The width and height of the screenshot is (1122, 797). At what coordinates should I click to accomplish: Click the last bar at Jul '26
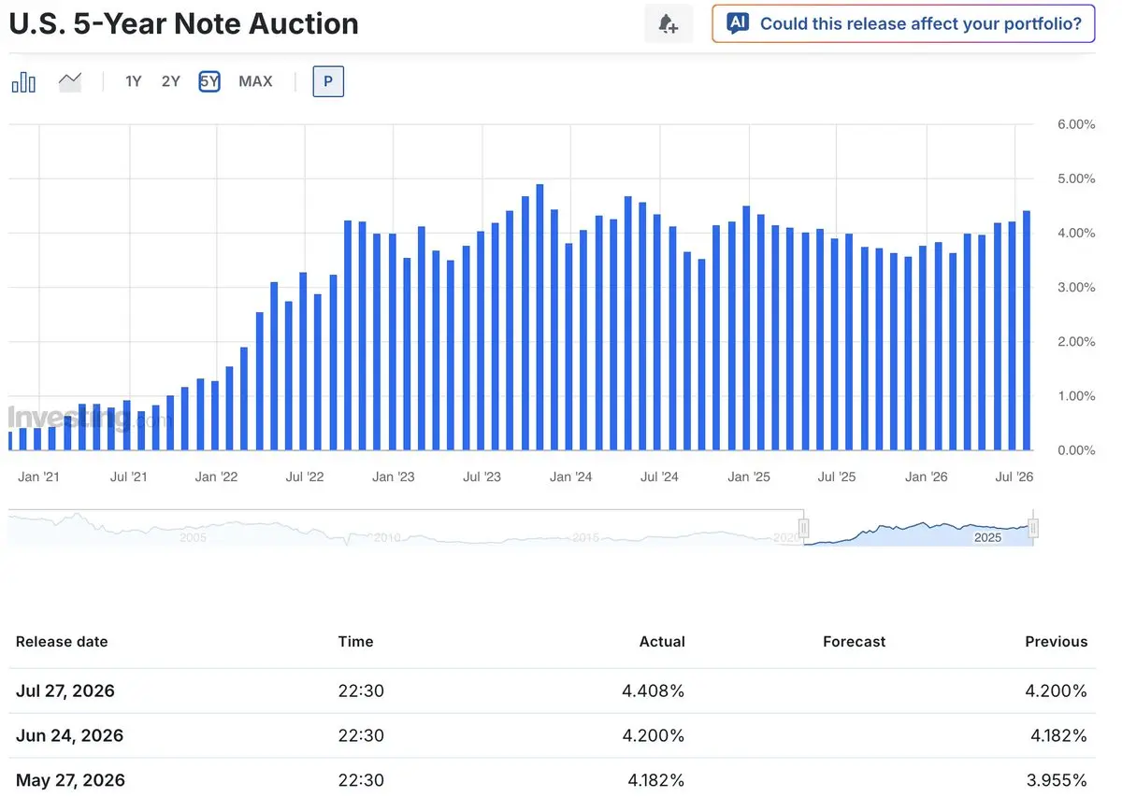(x=1027, y=330)
